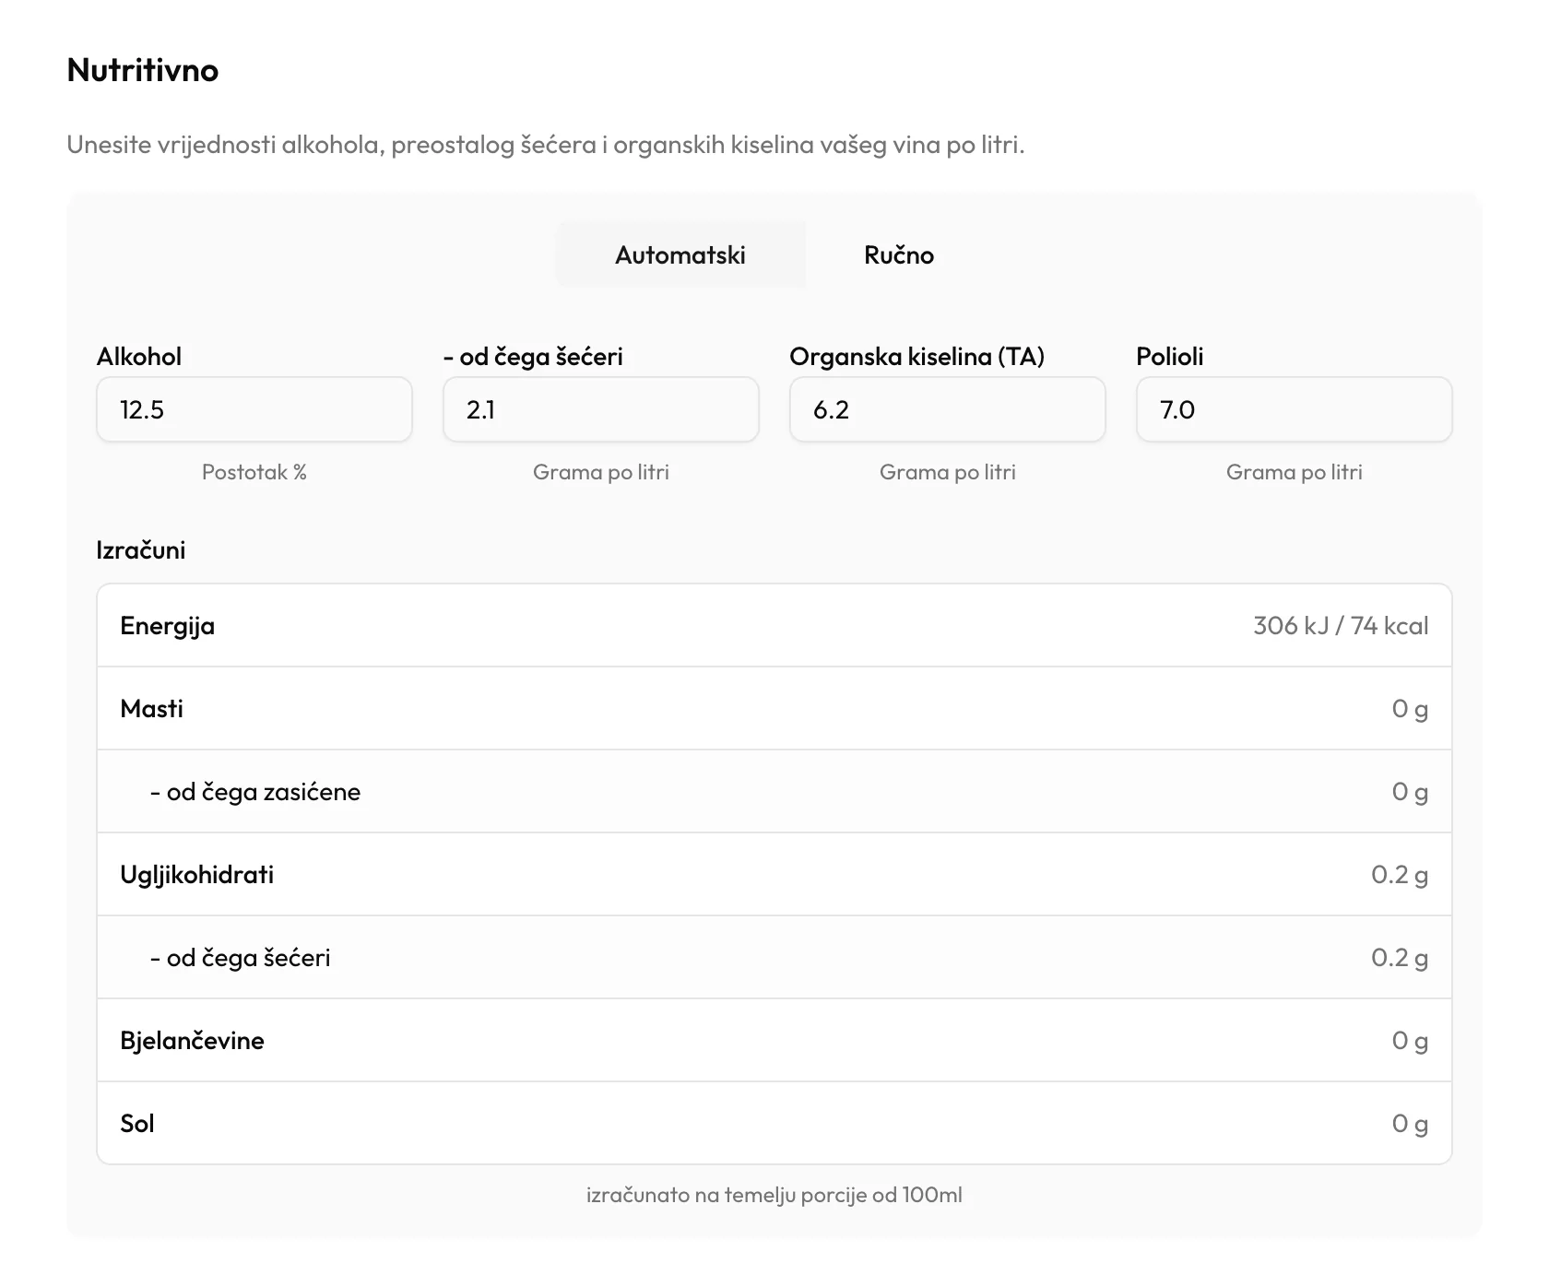The width and height of the screenshot is (1549, 1263).
Task: Click the Alkohol input field
Action: coord(254,409)
